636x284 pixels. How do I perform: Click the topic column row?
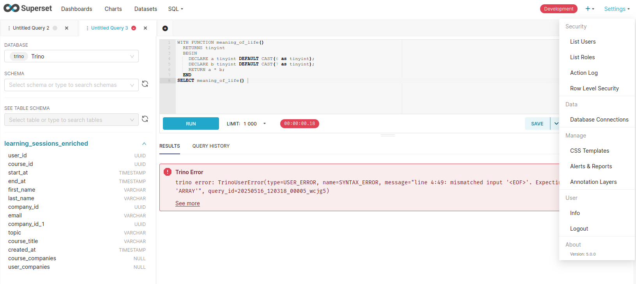[77, 233]
